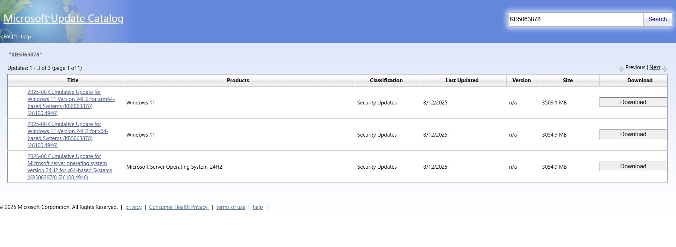Open the arm64-based Systems cumulative update link
Image resolution: width=676 pixels, height=247 pixels.
(71, 103)
